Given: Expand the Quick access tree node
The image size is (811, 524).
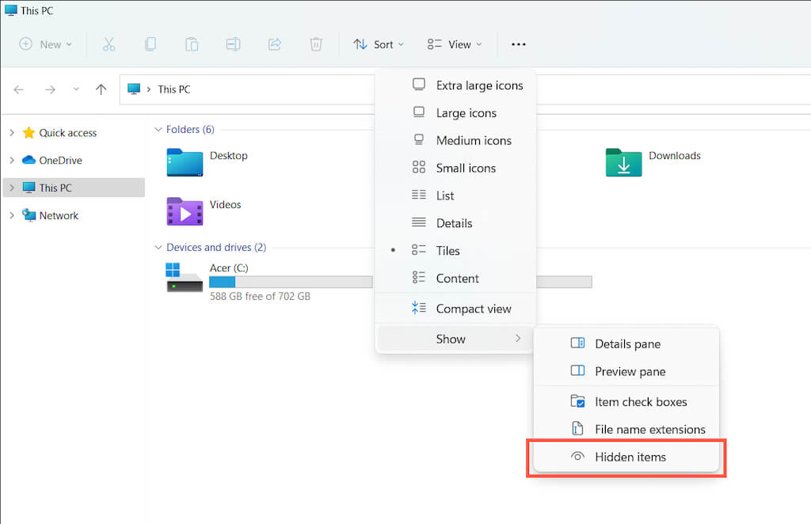Looking at the screenshot, I should click(12, 133).
